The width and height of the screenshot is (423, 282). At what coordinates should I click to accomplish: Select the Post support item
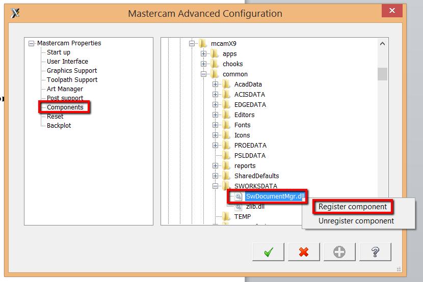click(65, 98)
